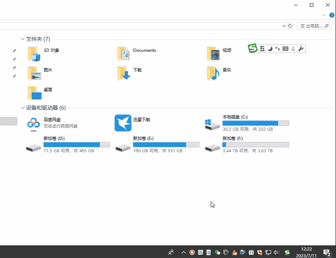Expand the ribbon chevron near help

(x=324, y=15)
